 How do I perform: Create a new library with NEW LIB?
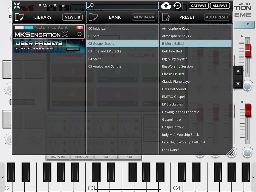pos(72,17)
